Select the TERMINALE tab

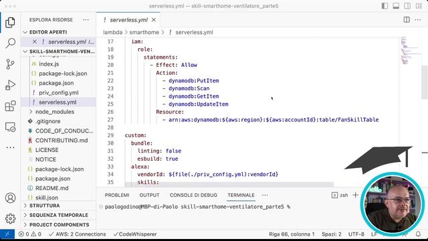click(241, 195)
